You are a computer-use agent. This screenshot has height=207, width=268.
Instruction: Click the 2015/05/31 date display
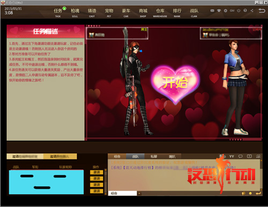point(13,9)
